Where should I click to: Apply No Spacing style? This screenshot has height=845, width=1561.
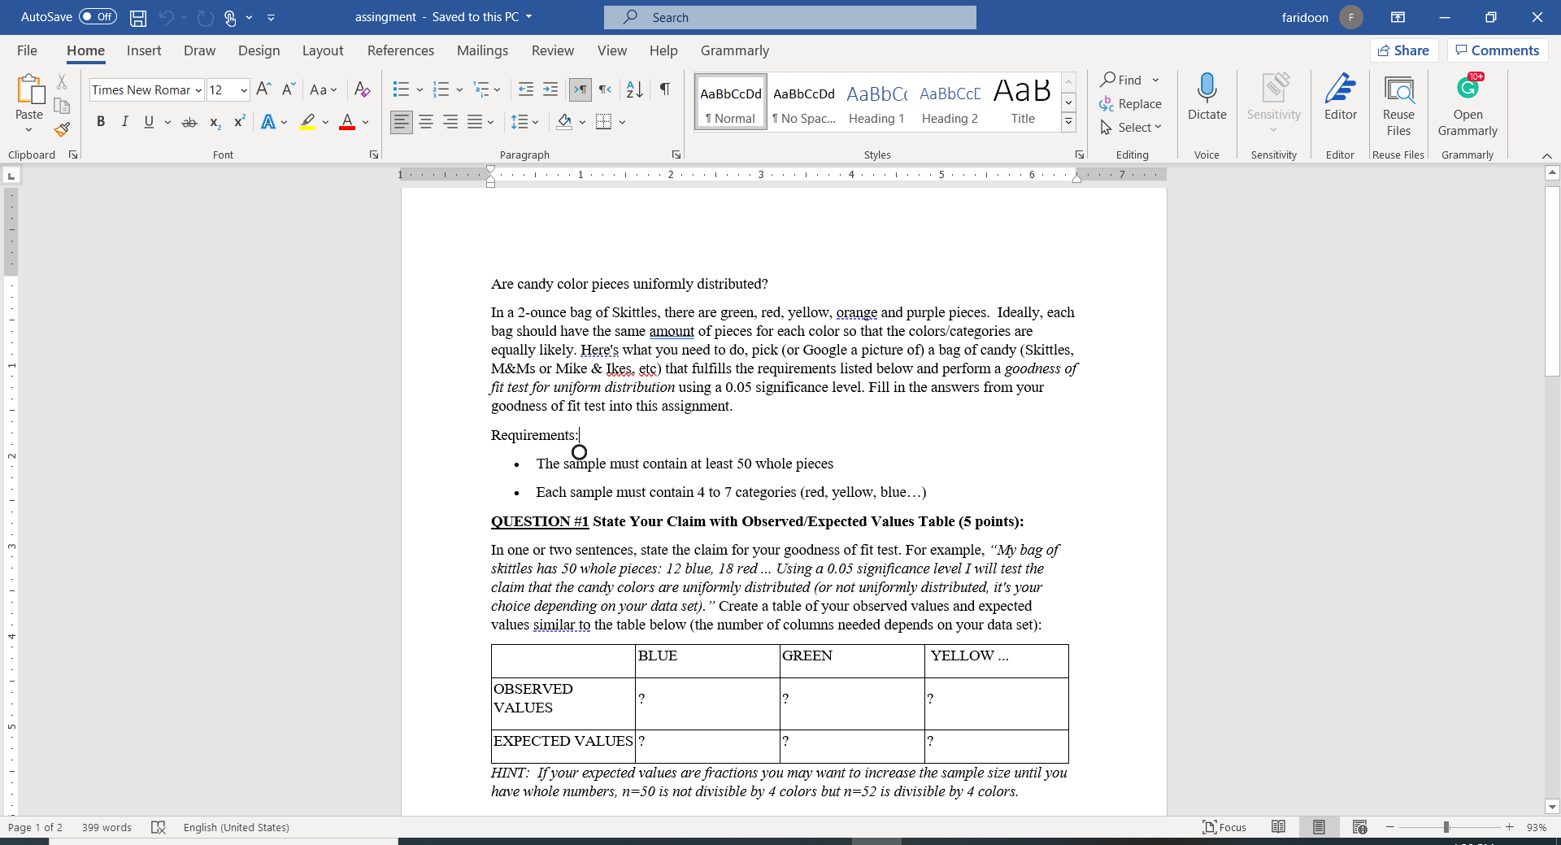[x=804, y=102]
